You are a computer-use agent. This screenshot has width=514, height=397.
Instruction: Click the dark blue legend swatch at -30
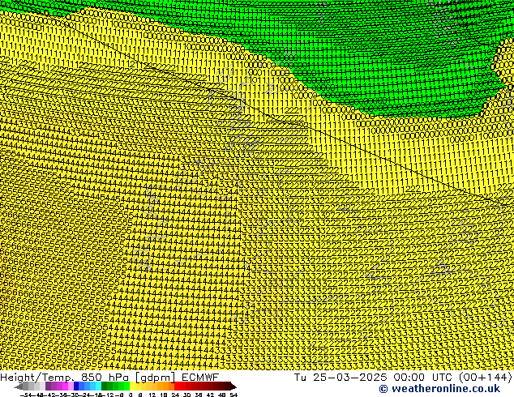76,386
